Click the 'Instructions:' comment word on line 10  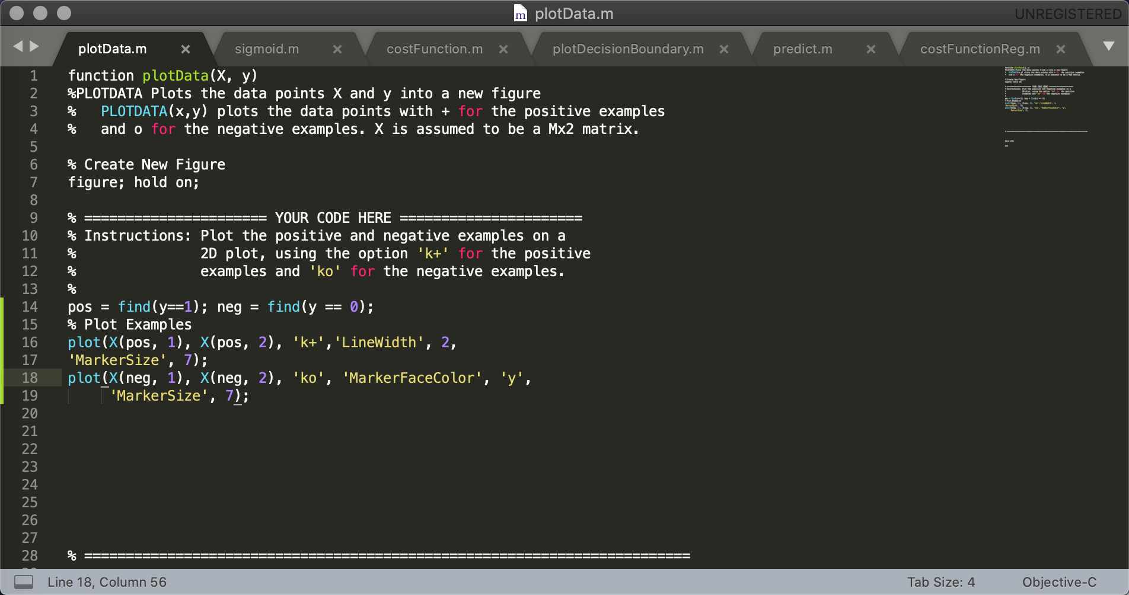(x=138, y=236)
